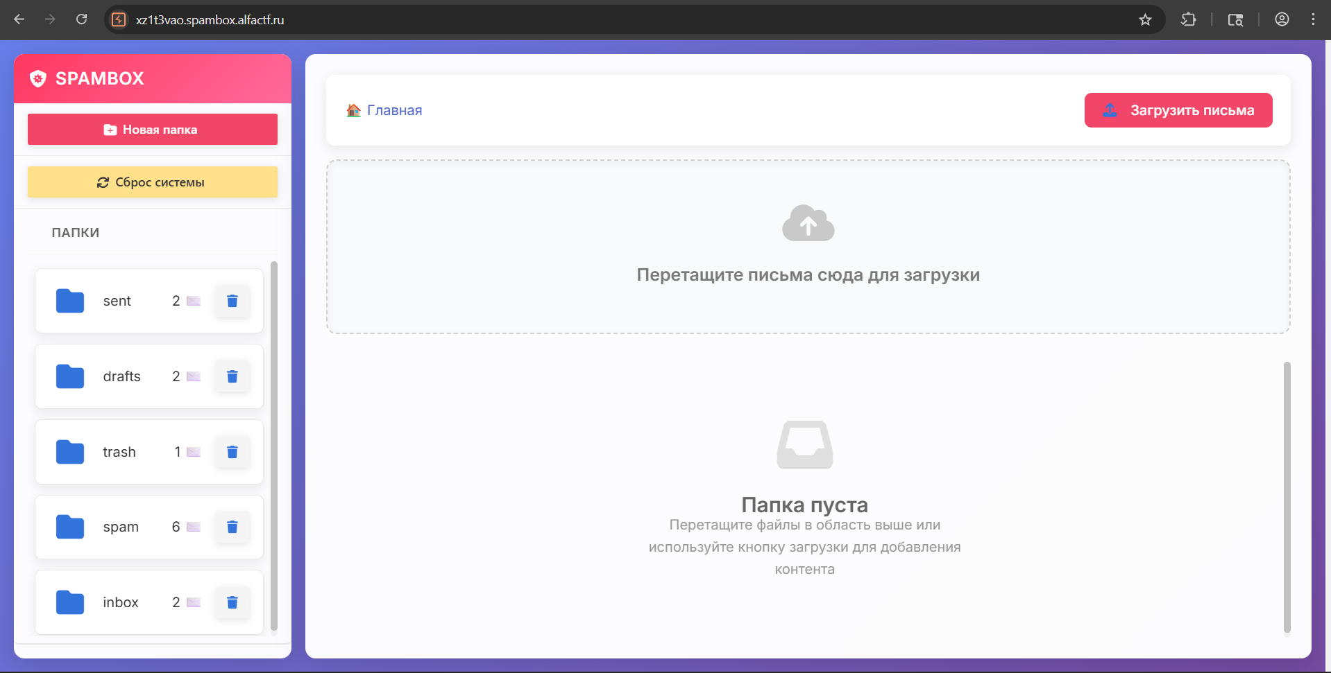Click the Сброс системы reset button
Image resolution: width=1331 pixels, height=673 pixels.
click(x=152, y=182)
